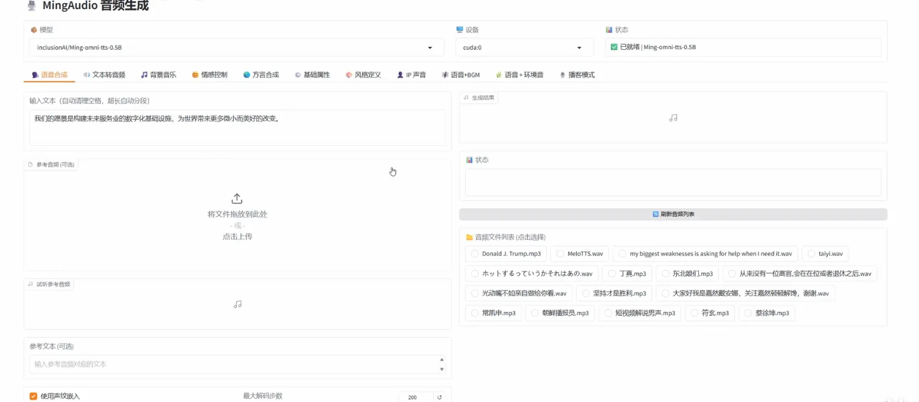Click the icon beside the 模型 label
The height and width of the screenshot is (402, 919).
(x=34, y=29)
